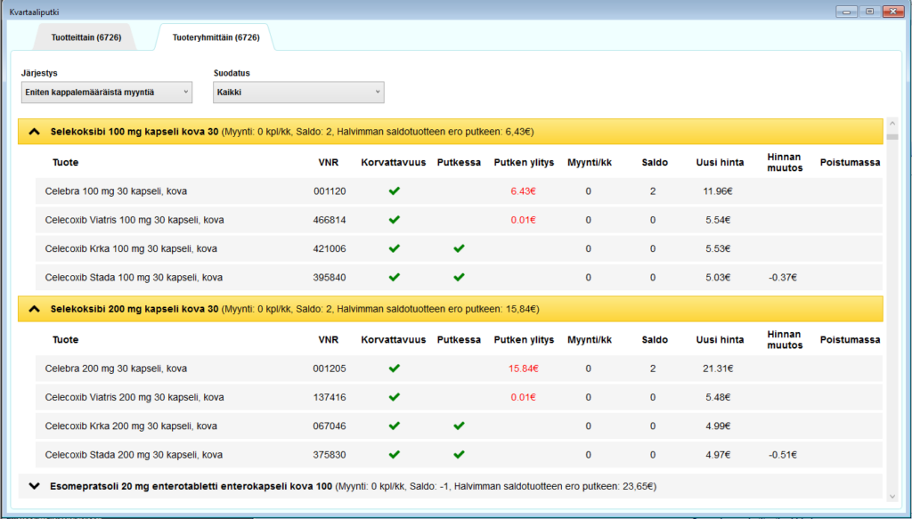This screenshot has width=912, height=519.
Task: Click Korvattavuus checkmark for Celecoxib Viatris 200 mg
Action: pyautogui.click(x=395, y=397)
